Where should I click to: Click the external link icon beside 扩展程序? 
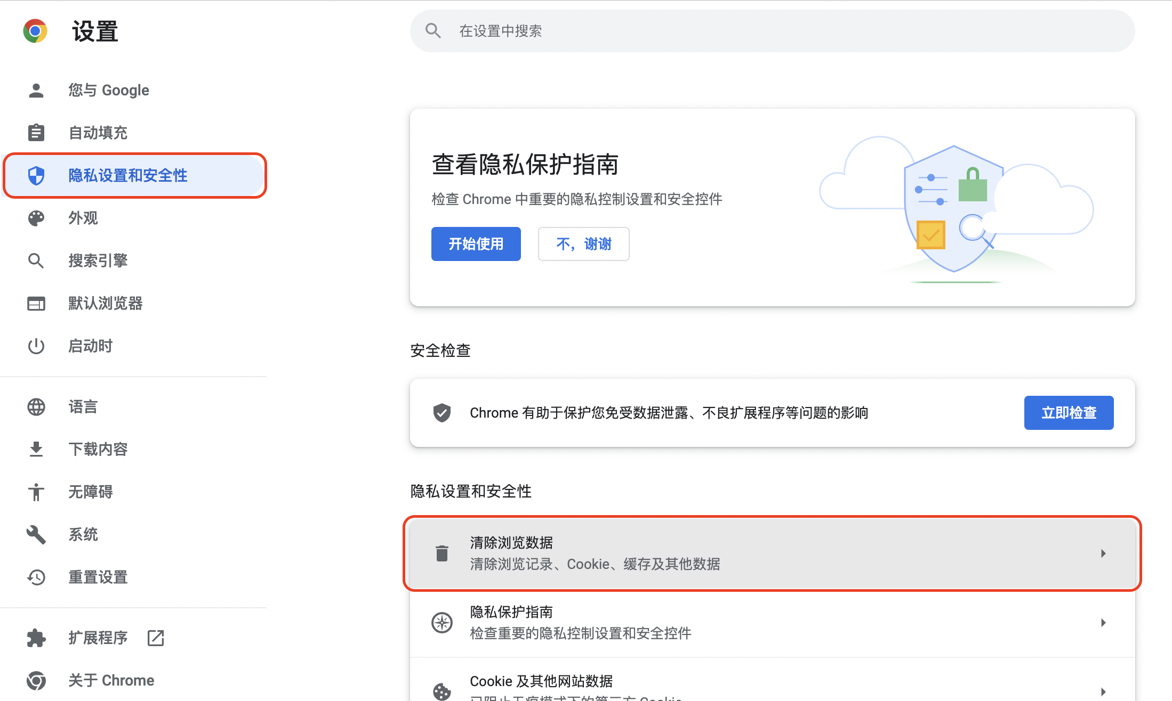[155, 638]
